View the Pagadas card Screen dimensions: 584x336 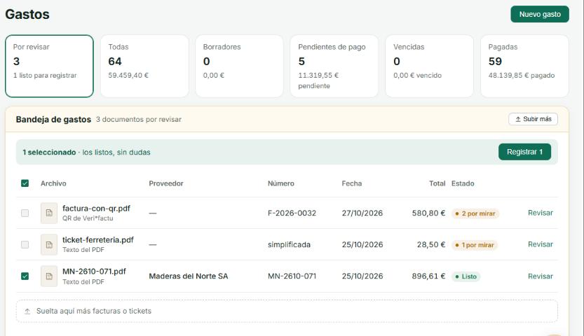[525, 66]
